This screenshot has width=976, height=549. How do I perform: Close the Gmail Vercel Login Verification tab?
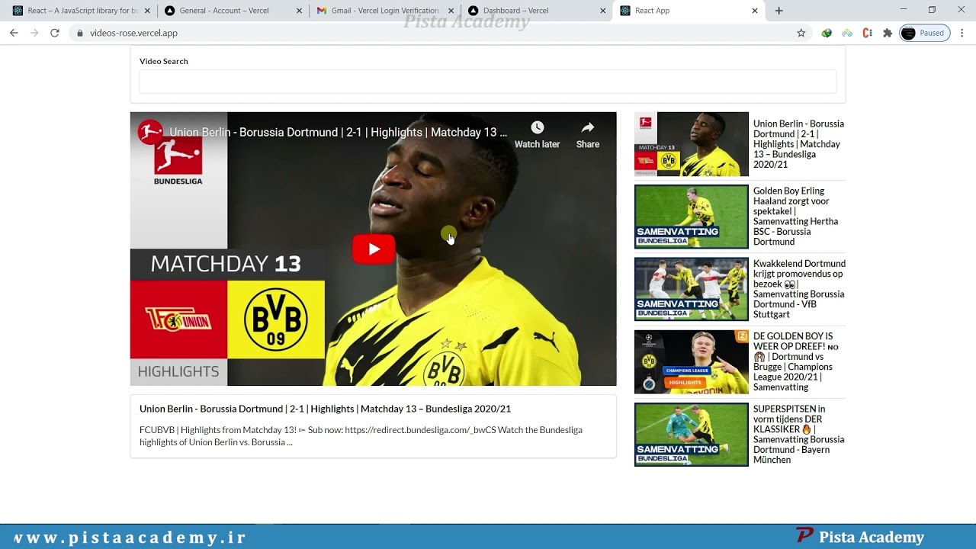coord(451,11)
